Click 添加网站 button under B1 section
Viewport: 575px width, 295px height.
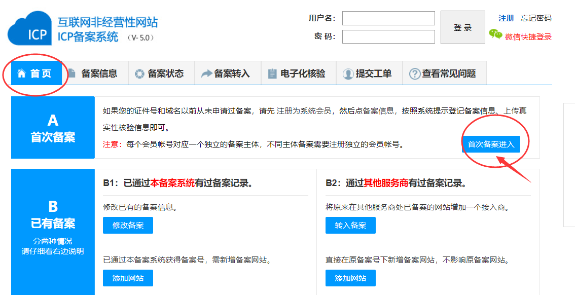tap(128, 278)
